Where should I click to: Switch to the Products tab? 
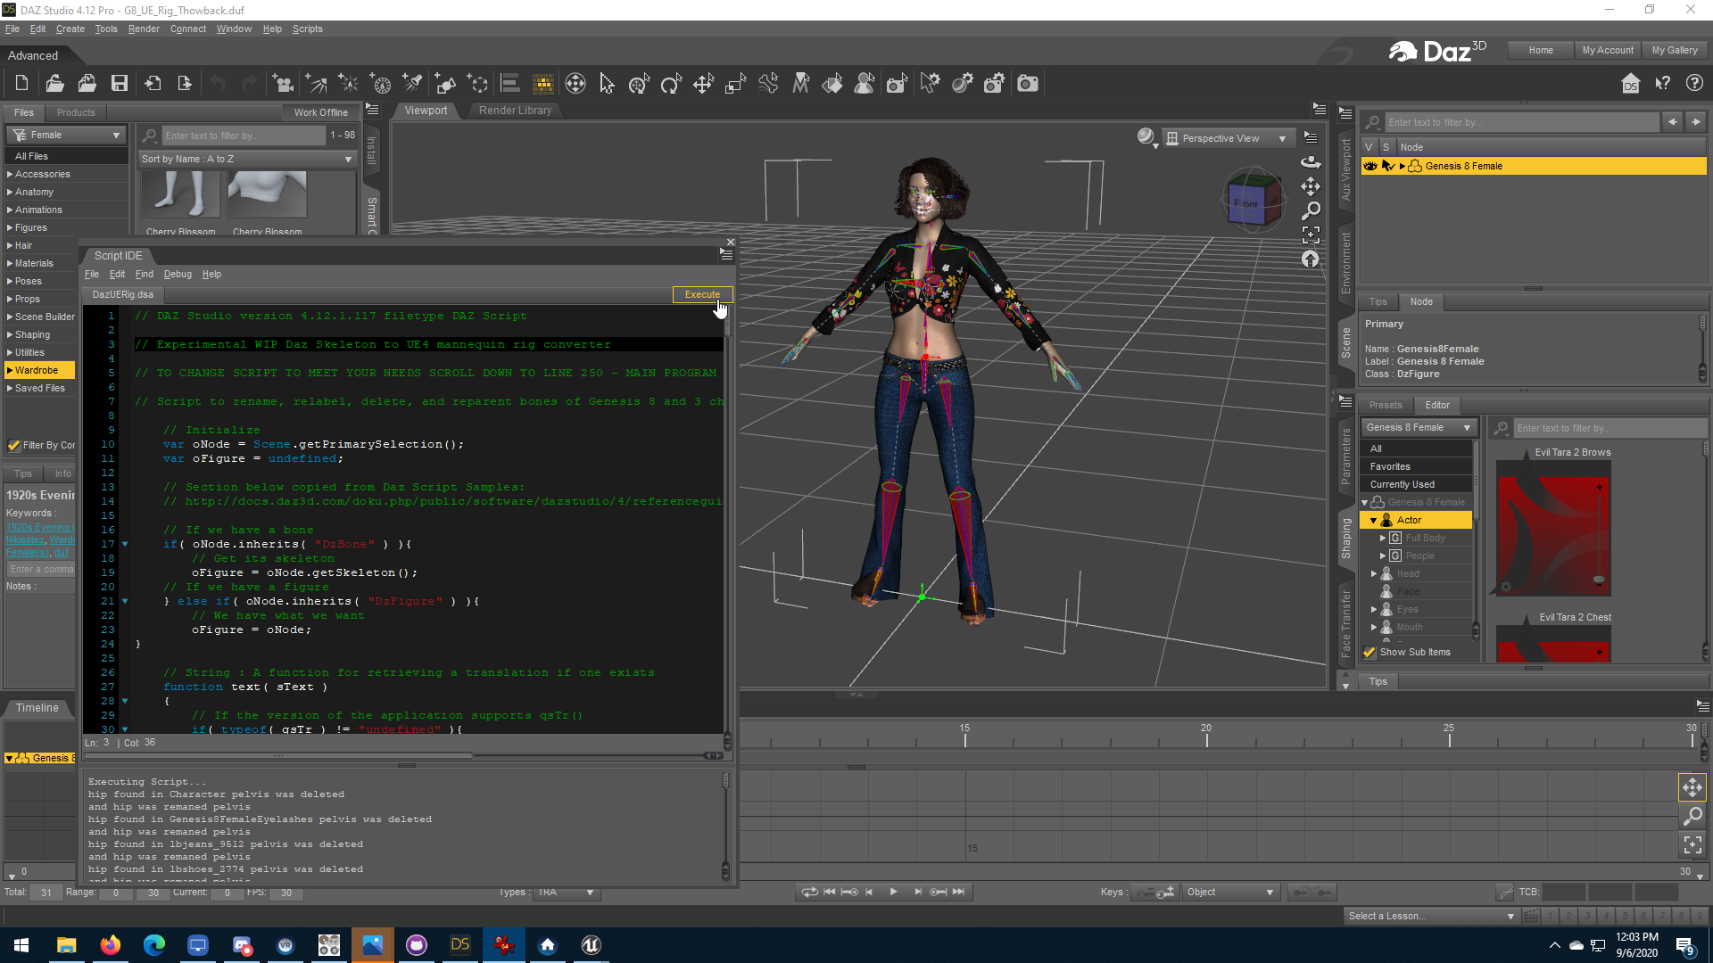76,112
